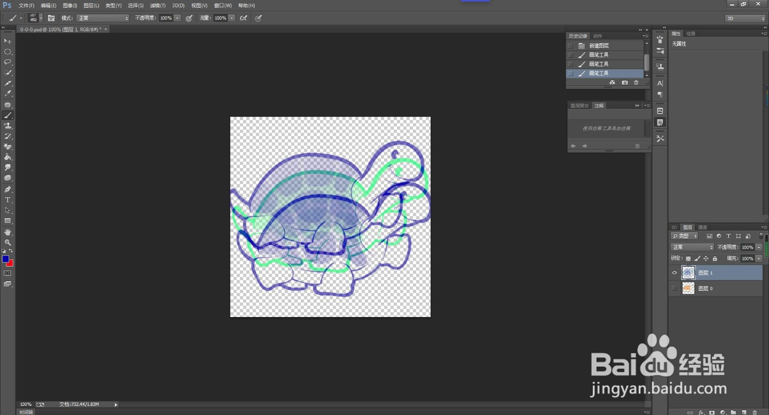Screen dimensions: 769x415
Task: Select the Quick Selection tool
Action: coord(7,73)
